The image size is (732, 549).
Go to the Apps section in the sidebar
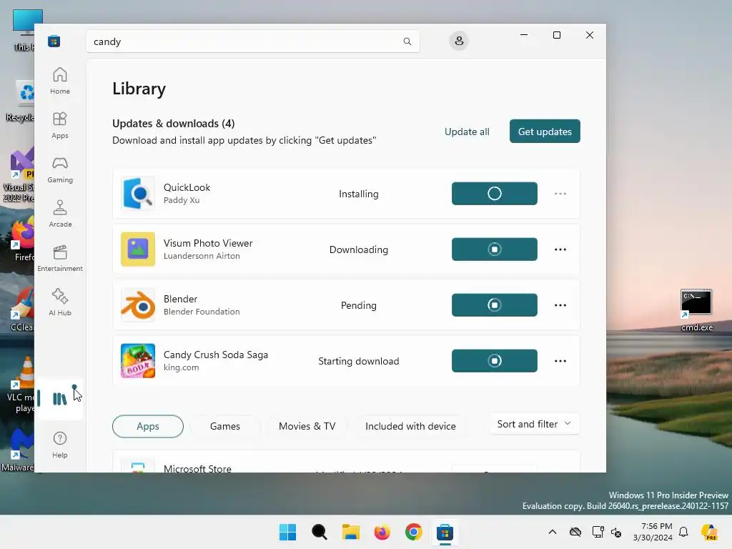(60, 125)
